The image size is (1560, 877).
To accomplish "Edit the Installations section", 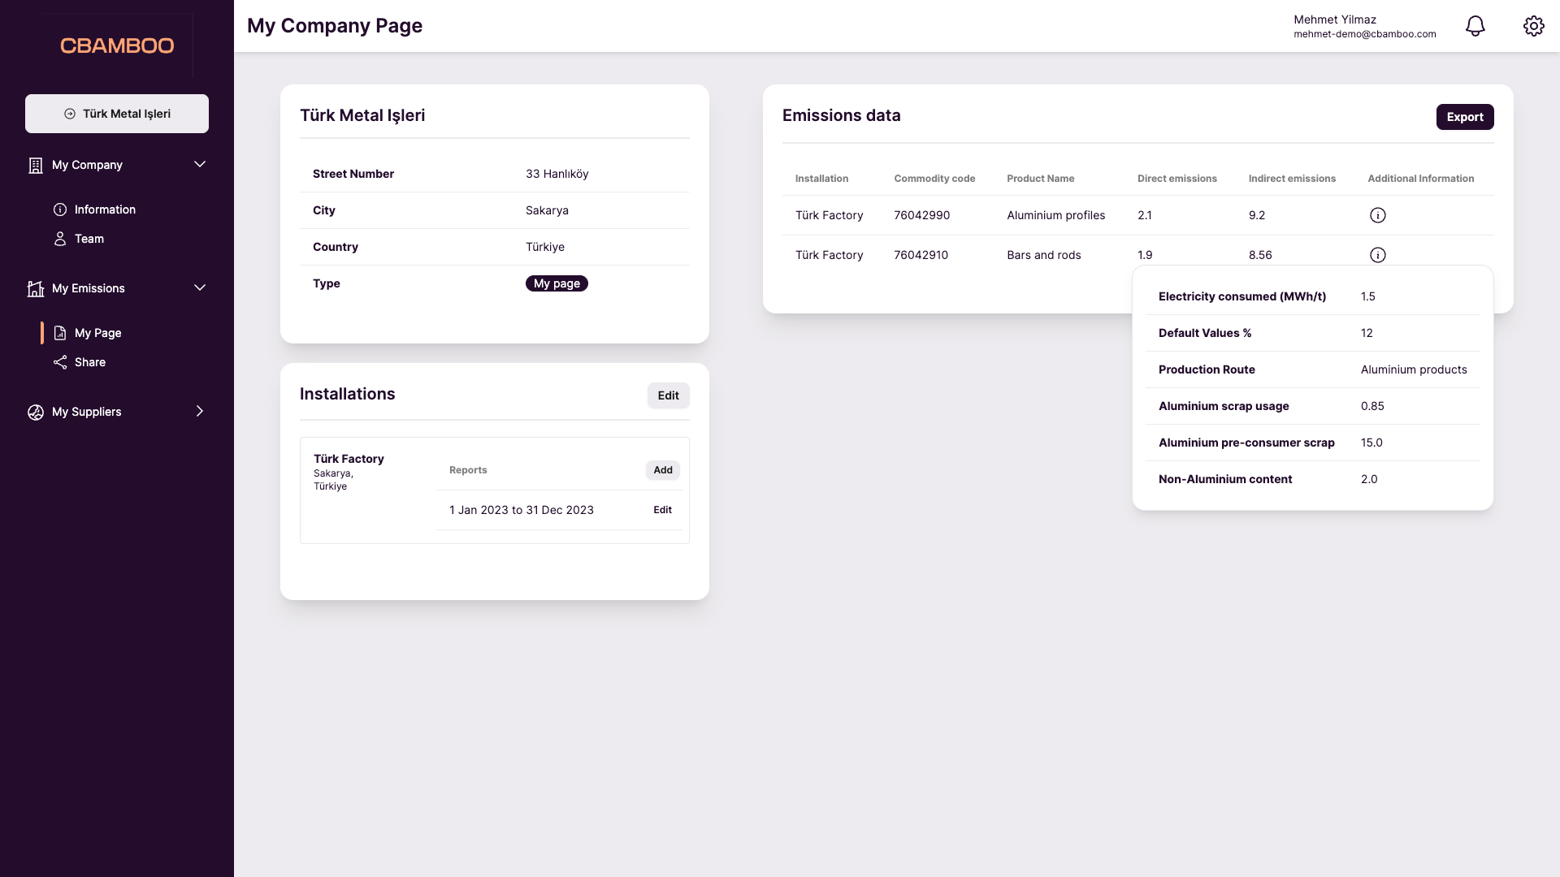I will [668, 395].
